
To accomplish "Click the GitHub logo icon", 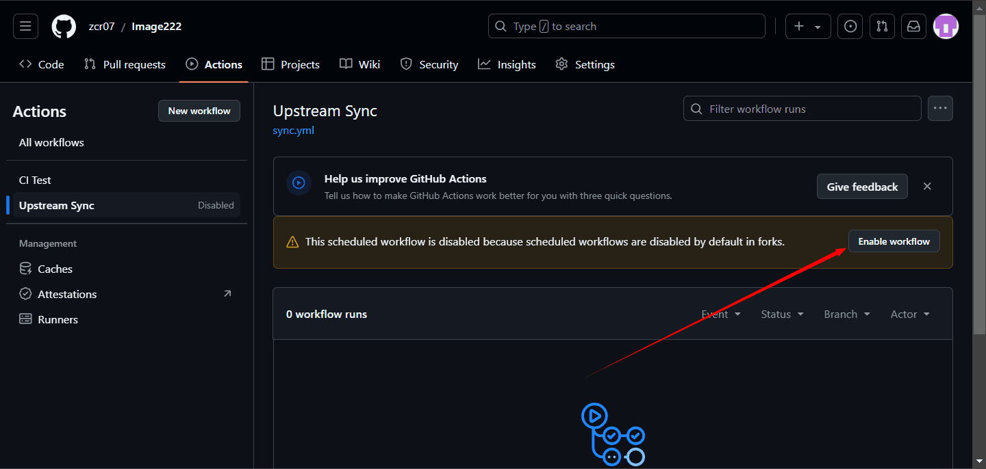I will [64, 27].
